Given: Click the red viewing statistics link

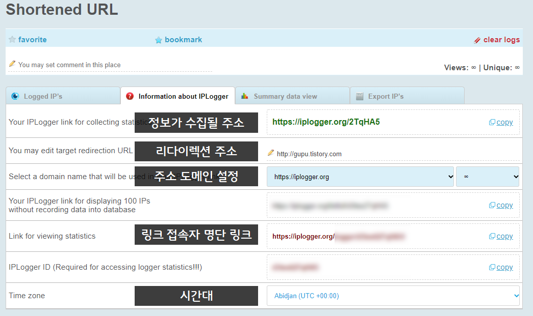Looking at the screenshot, I should coord(338,236).
